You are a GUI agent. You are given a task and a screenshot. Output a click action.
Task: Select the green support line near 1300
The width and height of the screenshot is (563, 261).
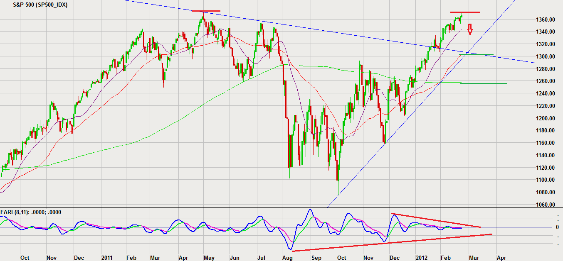point(476,54)
